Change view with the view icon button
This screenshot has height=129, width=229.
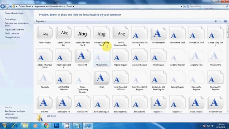(x=216, y=21)
